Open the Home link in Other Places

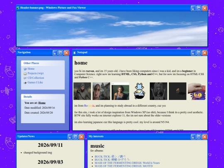point(31,69)
